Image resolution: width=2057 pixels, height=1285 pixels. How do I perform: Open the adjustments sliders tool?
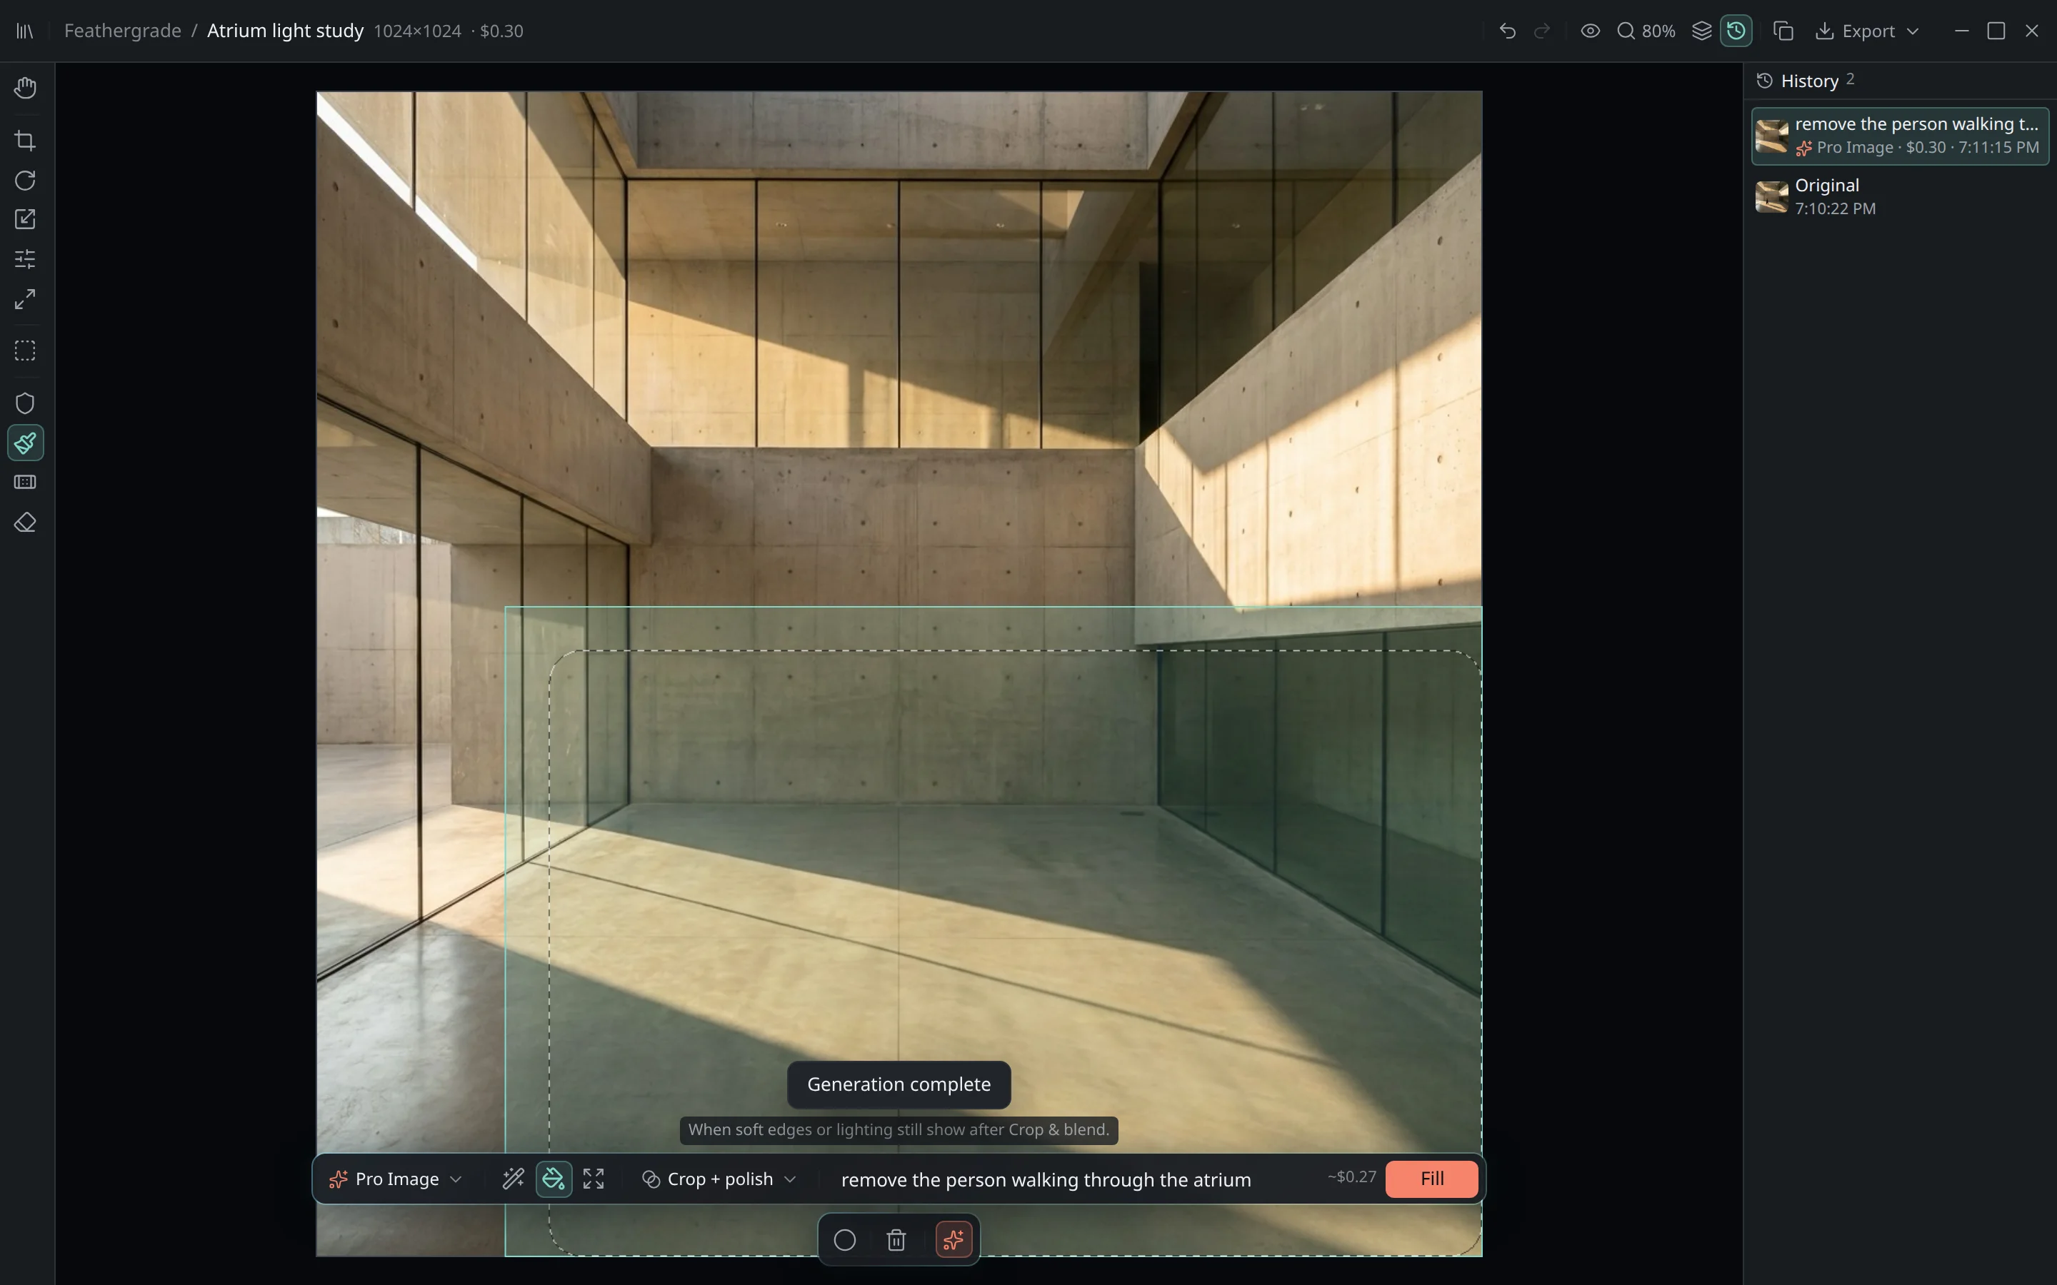(x=26, y=259)
